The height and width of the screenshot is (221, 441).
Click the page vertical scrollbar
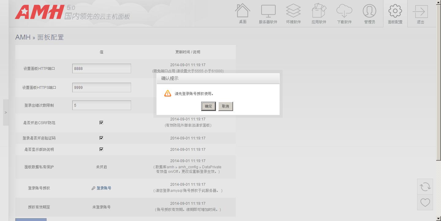click(x=438, y=80)
